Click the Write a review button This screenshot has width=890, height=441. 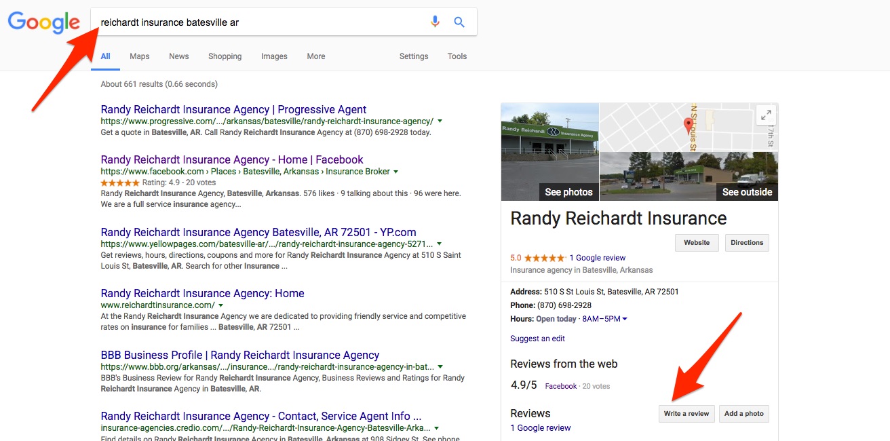(686, 414)
